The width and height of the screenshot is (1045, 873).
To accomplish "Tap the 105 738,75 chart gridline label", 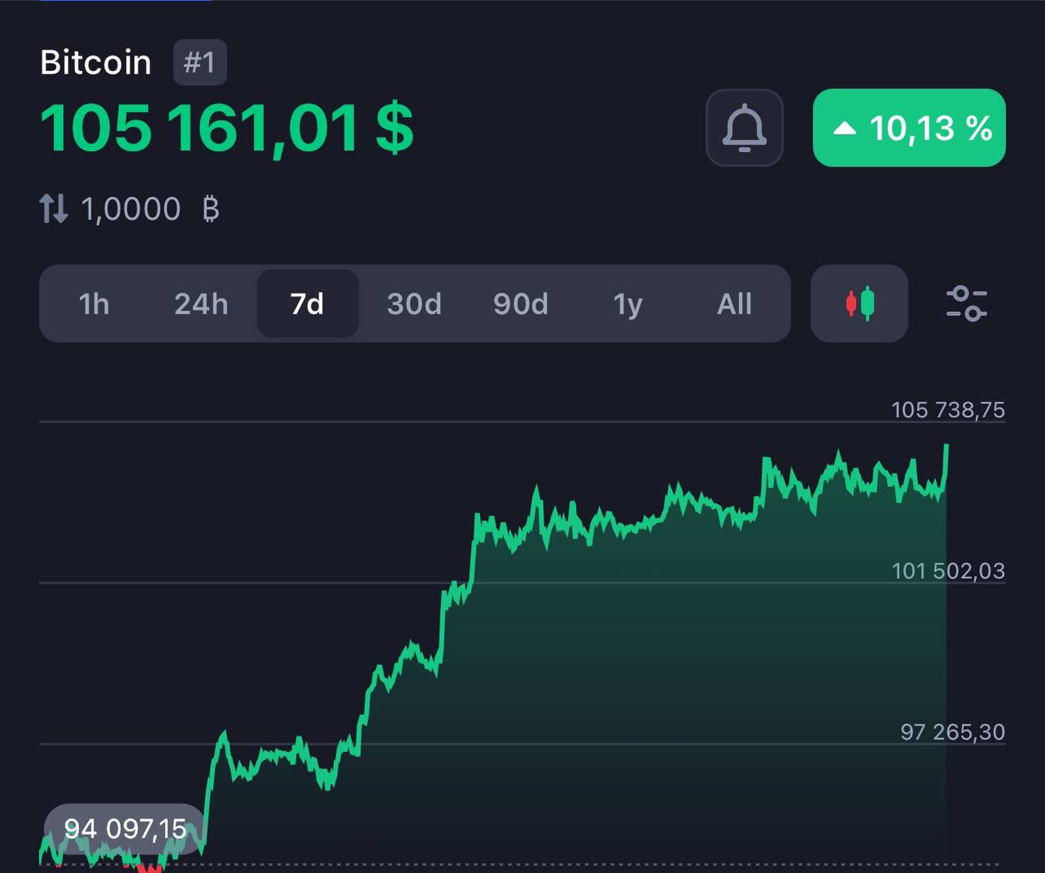I will [947, 410].
